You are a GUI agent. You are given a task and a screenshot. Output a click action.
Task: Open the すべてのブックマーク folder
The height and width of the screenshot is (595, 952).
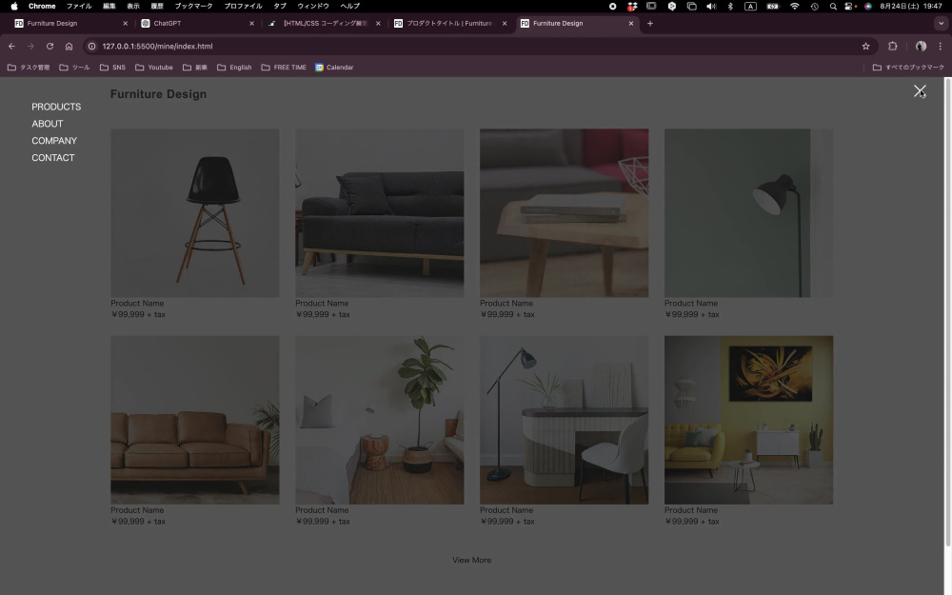pos(908,68)
